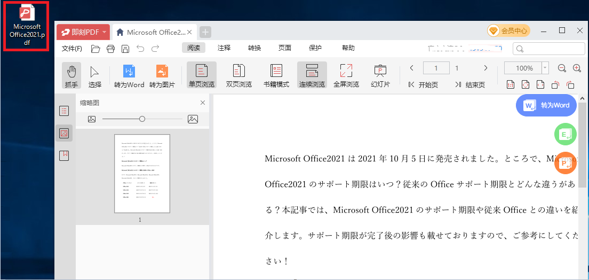
Task: Switch to 双页浏览 two-page view
Action: (239, 75)
